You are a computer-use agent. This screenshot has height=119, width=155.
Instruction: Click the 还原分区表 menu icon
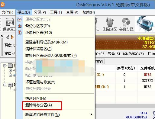click(20, 32)
